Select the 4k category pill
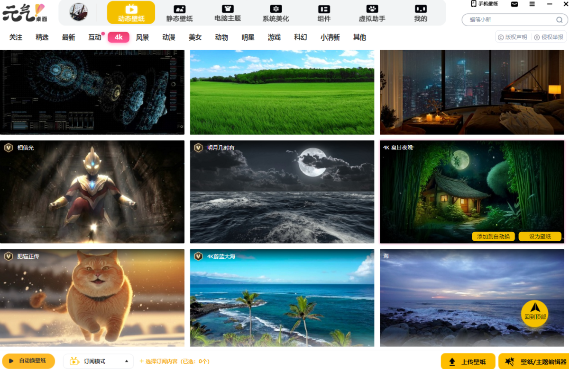569x369 pixels. (119, 37)
